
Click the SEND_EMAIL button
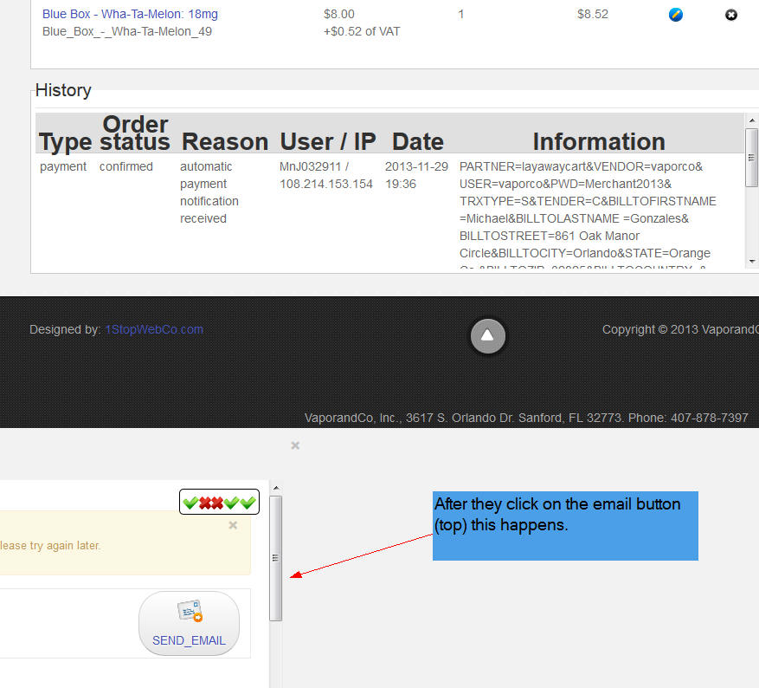tap(189, 624)
